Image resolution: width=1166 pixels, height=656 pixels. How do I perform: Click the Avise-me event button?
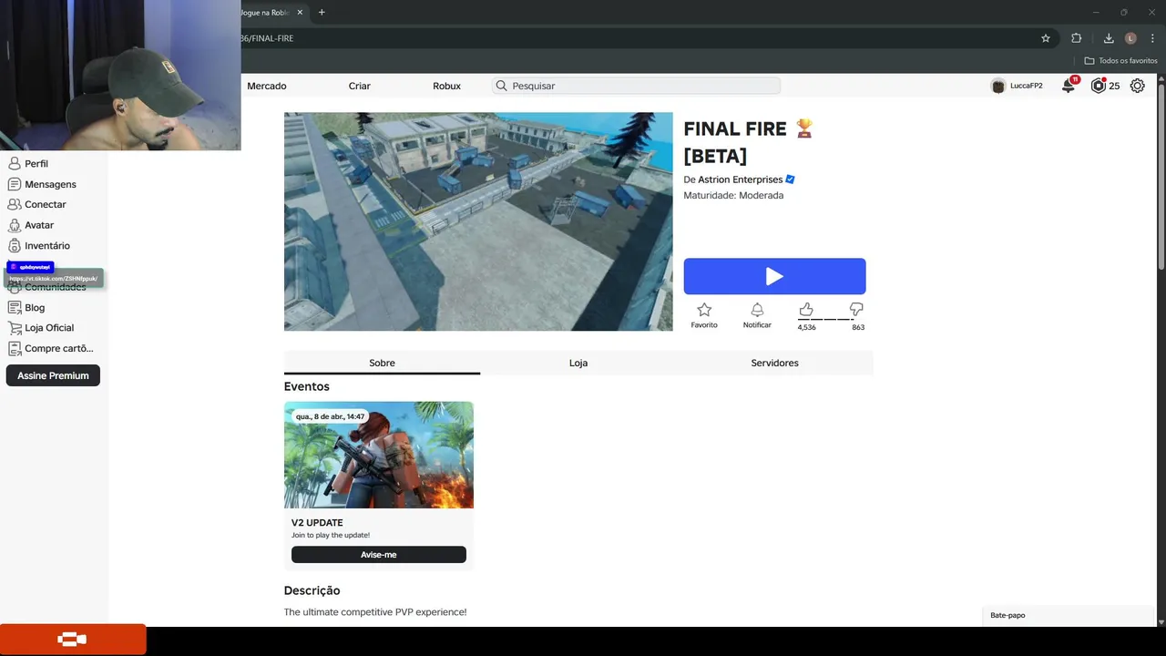tap(379, 554)
